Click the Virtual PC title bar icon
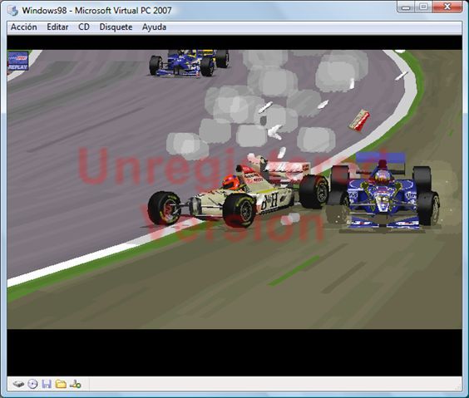The width and height of the screenshot is (469, 398). tap(12, 11)
